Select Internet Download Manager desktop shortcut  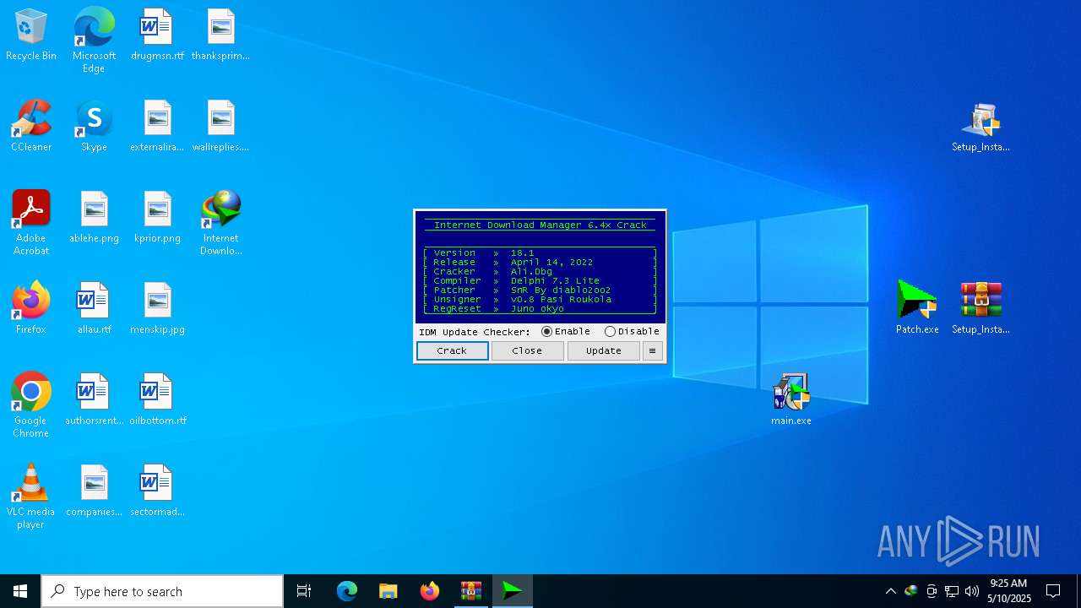[220, 223]
